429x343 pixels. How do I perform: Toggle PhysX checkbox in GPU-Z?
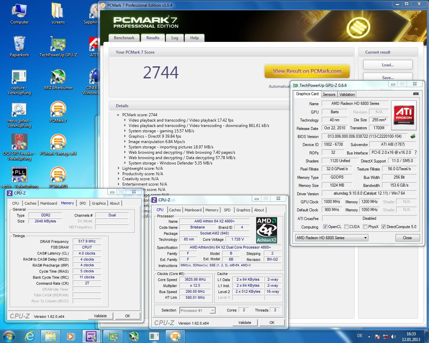pyautogui.click(x=365, y=227)
